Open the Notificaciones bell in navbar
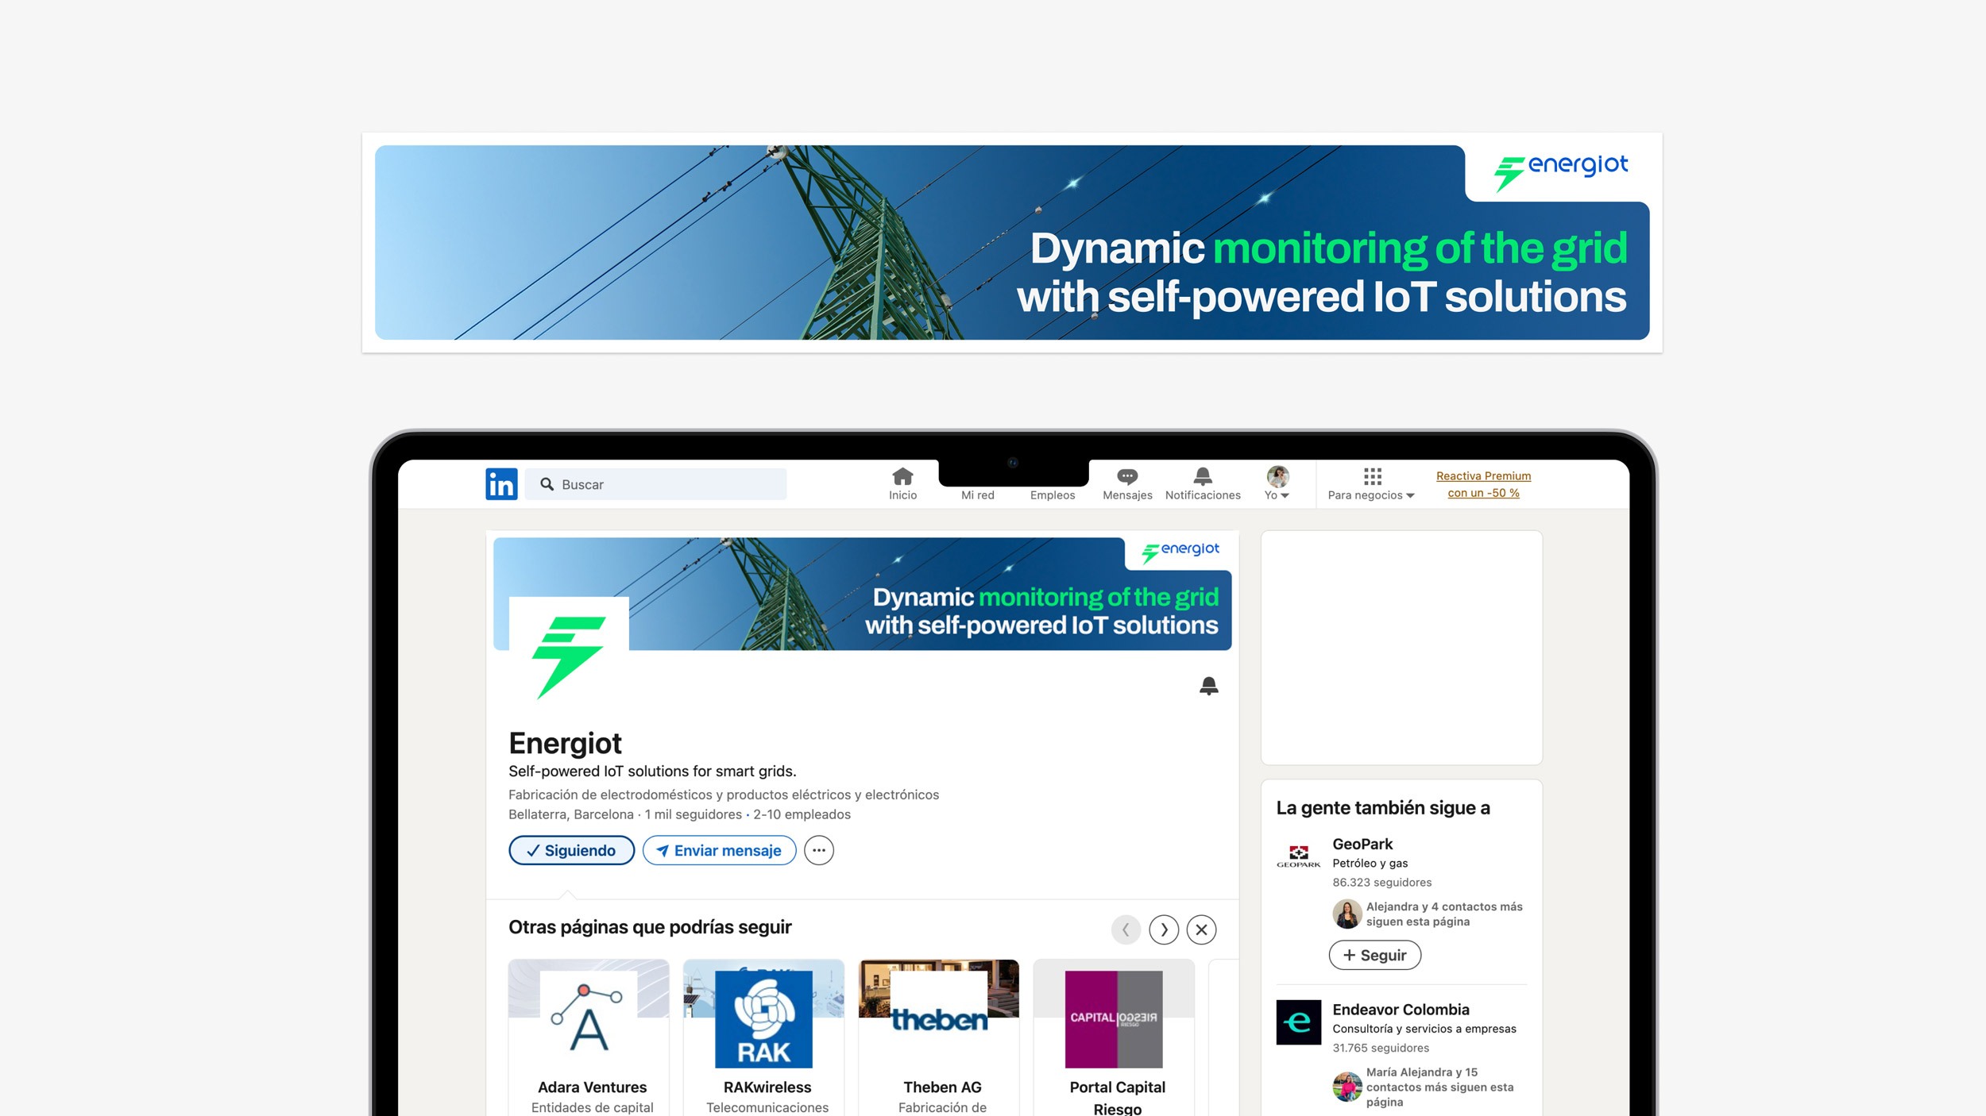This screenshot has width=1986, height=1116. tap(1203, 476)
